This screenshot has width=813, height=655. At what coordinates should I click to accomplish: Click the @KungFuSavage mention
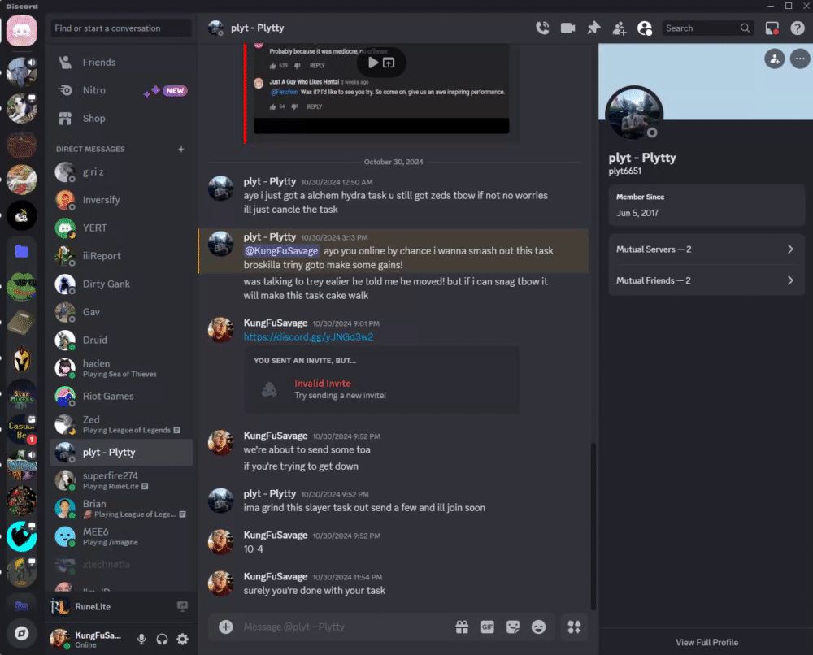(281, 251)
